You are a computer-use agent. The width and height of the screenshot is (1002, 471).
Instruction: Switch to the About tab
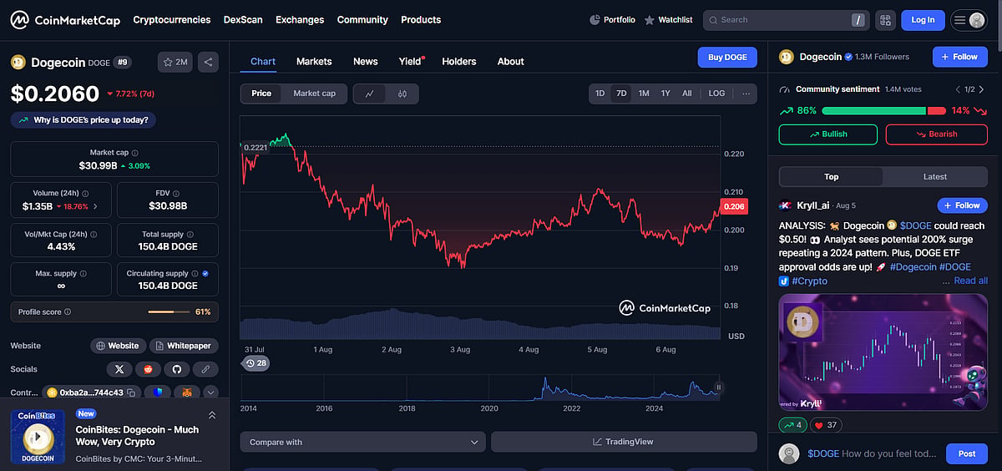(x=510, y=61)
